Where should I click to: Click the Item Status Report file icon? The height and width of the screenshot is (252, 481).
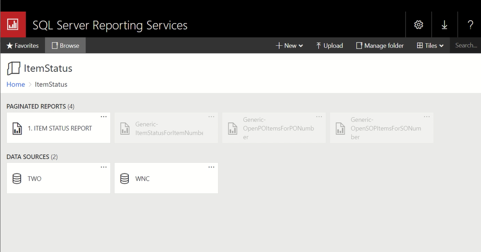(17, 129)
